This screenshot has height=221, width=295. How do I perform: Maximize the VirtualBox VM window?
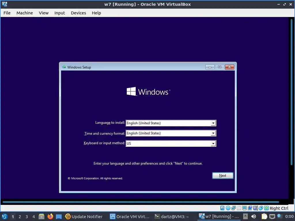pos(285,4)
